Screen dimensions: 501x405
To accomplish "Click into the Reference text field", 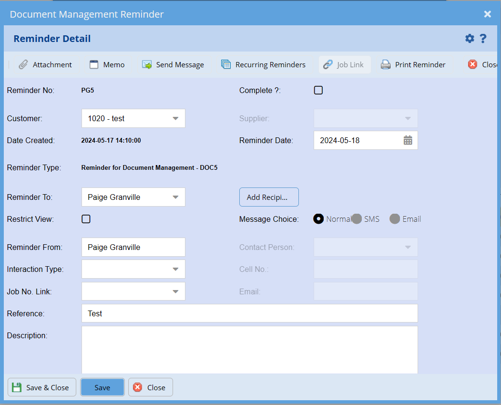I will click(249, 313).
